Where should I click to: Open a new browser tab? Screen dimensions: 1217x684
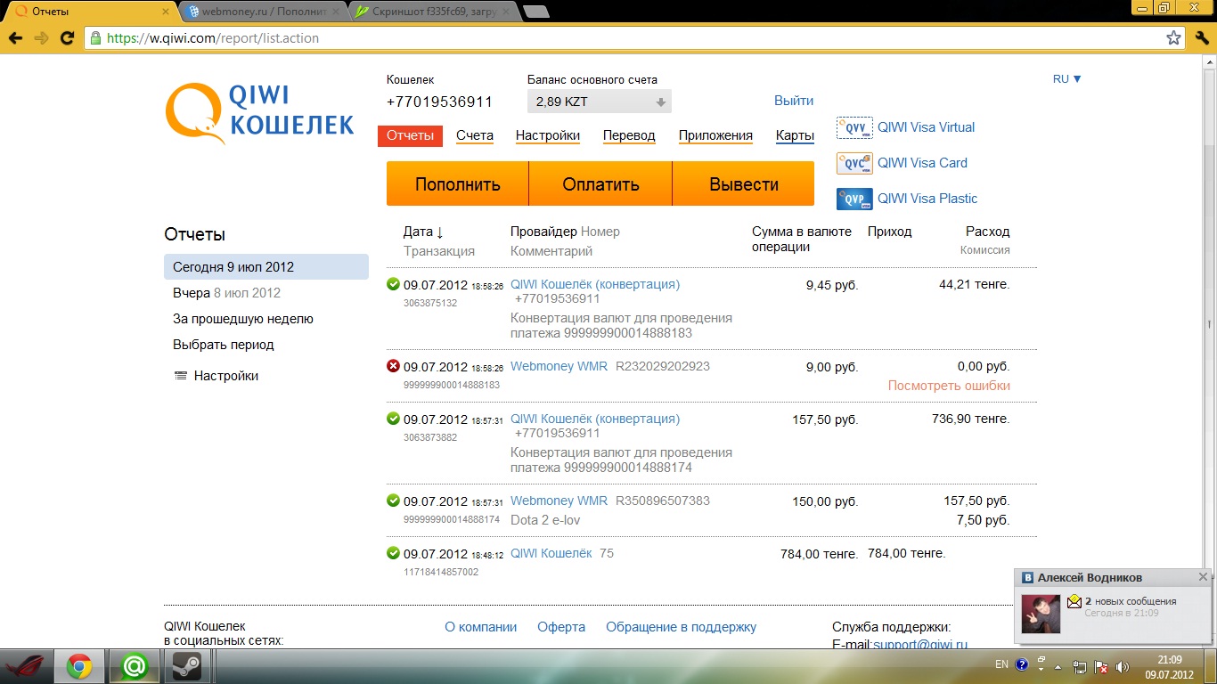click(x=536, y=12)
